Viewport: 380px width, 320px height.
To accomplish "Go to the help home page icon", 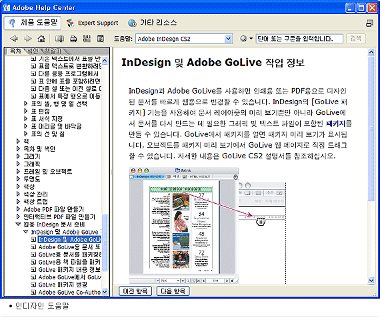I will 41,38.
